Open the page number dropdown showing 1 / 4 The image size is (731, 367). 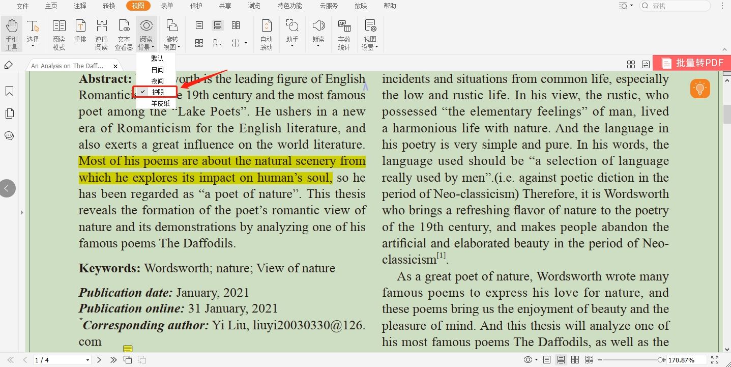(87, 360)
